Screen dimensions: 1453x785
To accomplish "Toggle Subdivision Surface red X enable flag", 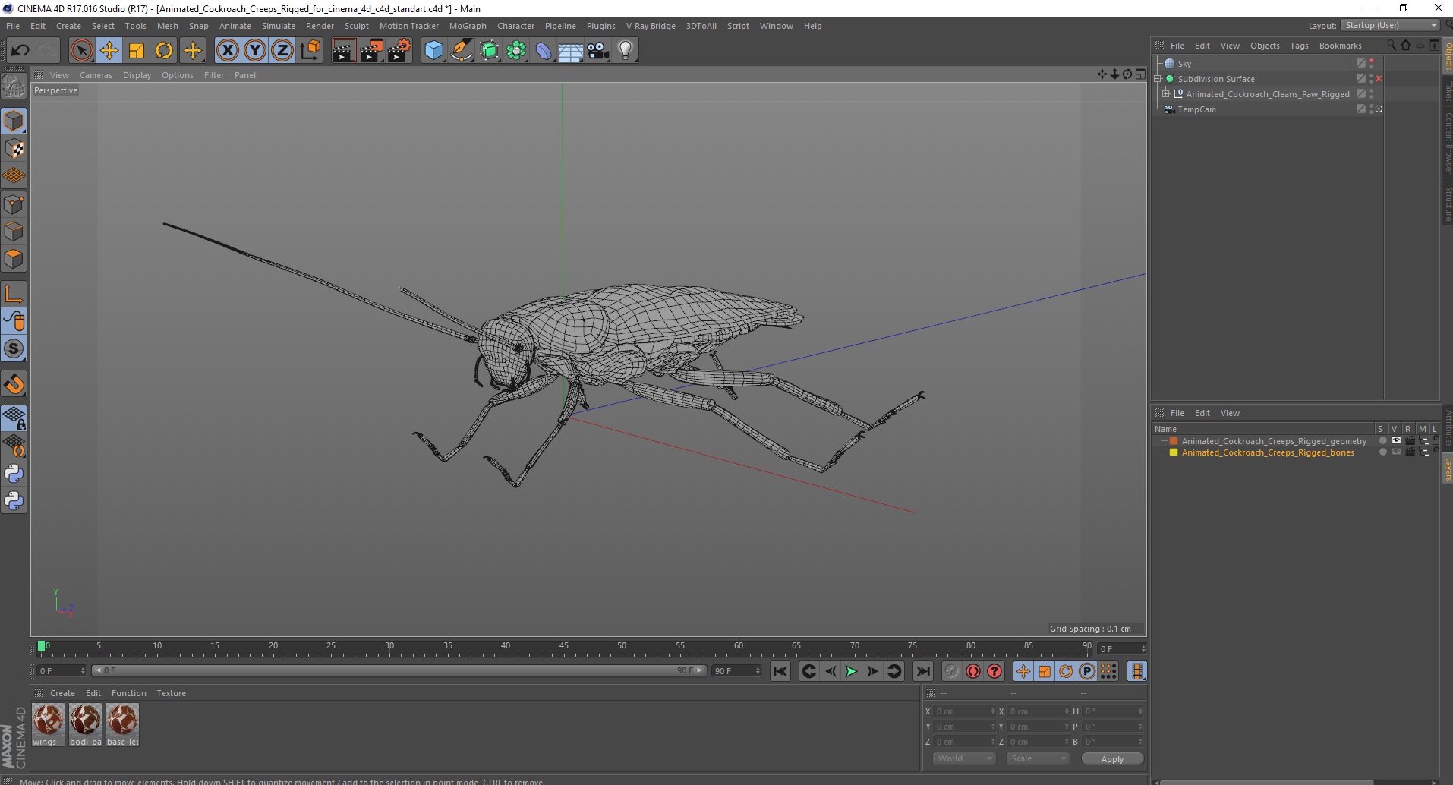I will click(x=1379, y=79).
